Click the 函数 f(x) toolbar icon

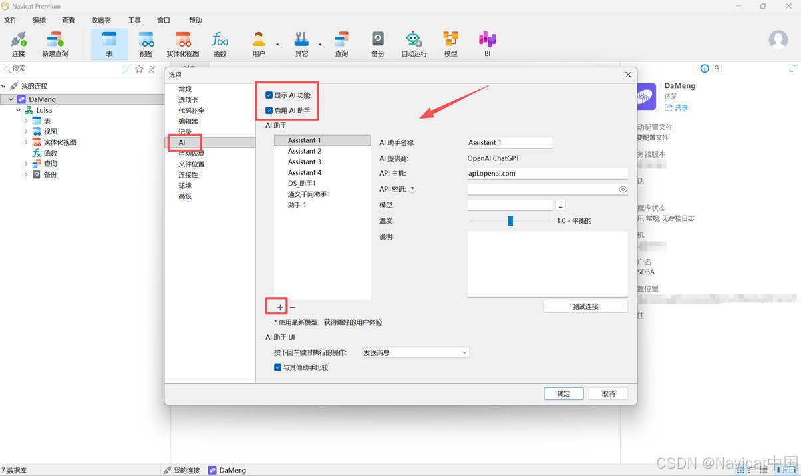pos(220,44)
